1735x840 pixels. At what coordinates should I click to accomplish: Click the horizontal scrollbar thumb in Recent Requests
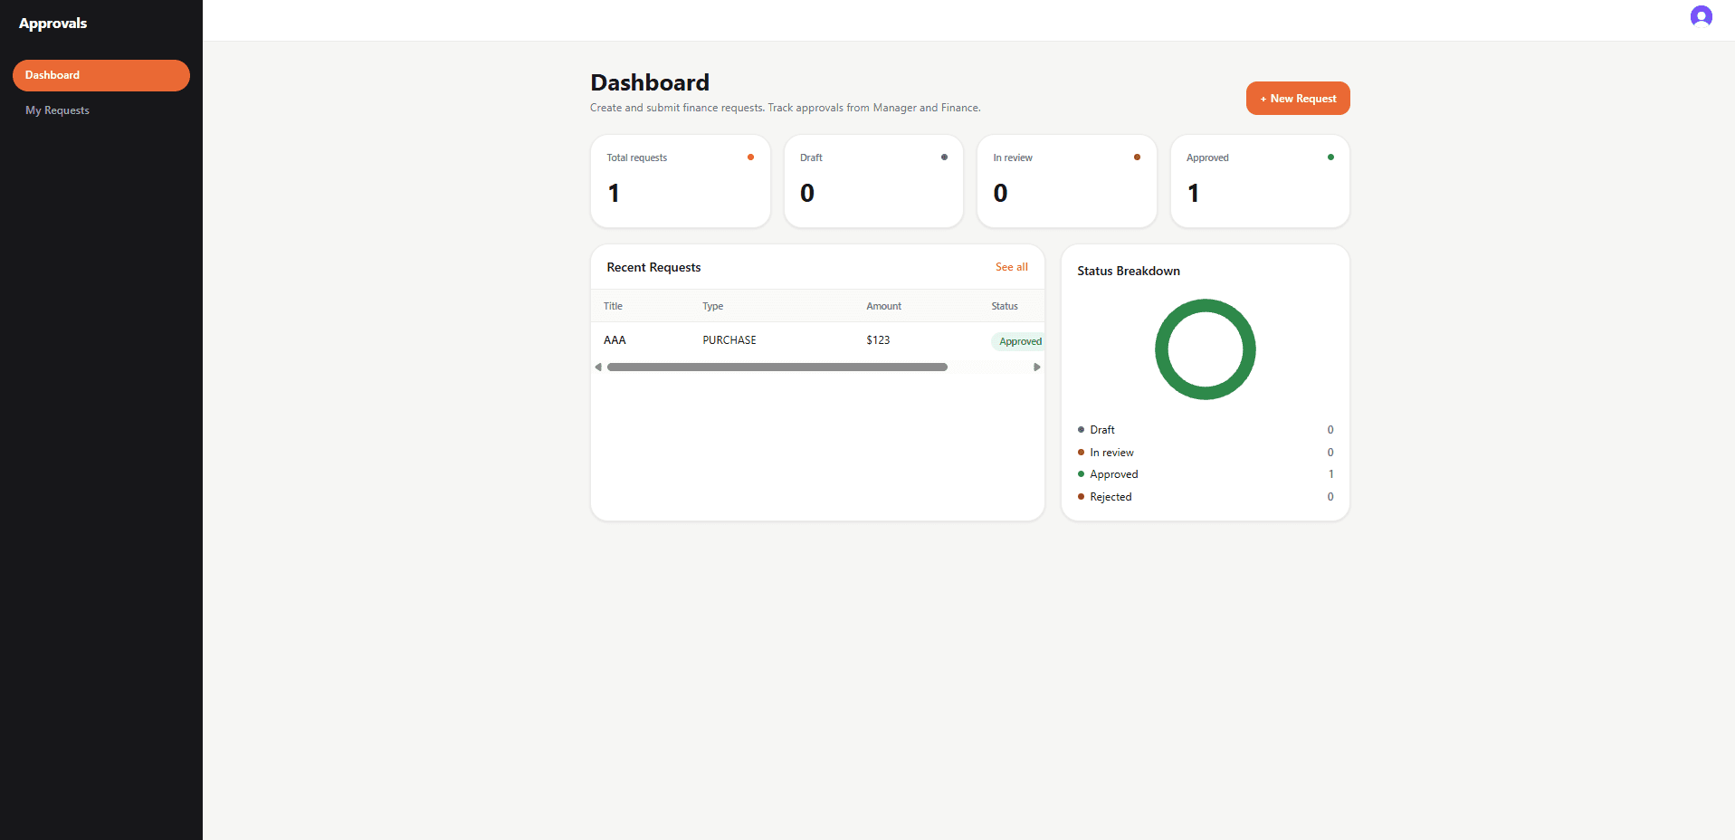pos(777,367)
